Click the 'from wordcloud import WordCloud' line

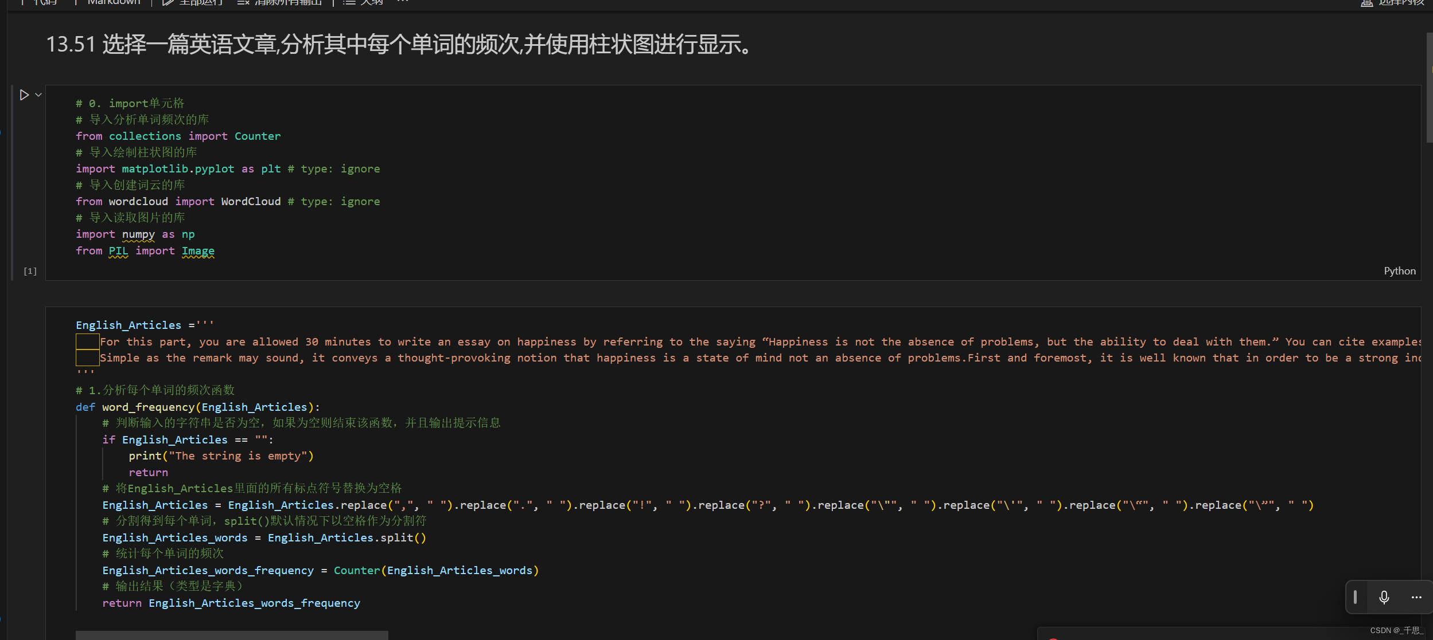(x=228, y=202)
